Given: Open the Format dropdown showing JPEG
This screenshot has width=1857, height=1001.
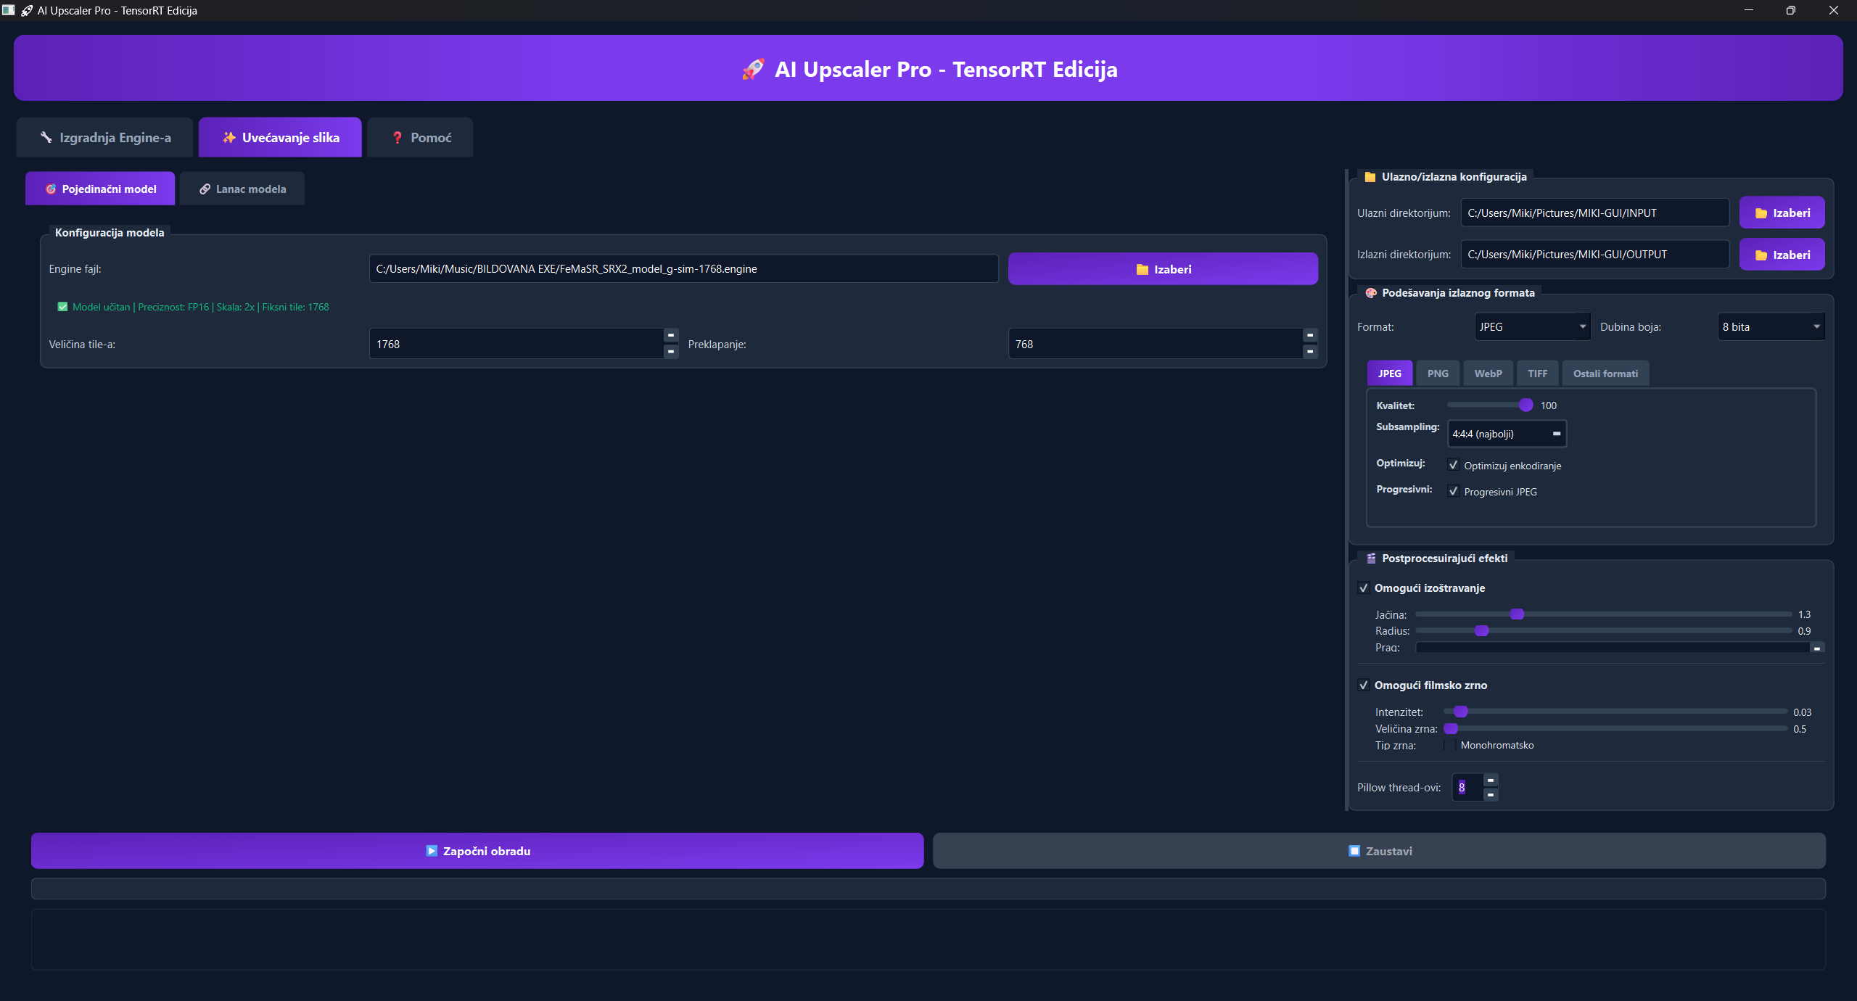Looking at the screenshot, I should click(1532, 326).
